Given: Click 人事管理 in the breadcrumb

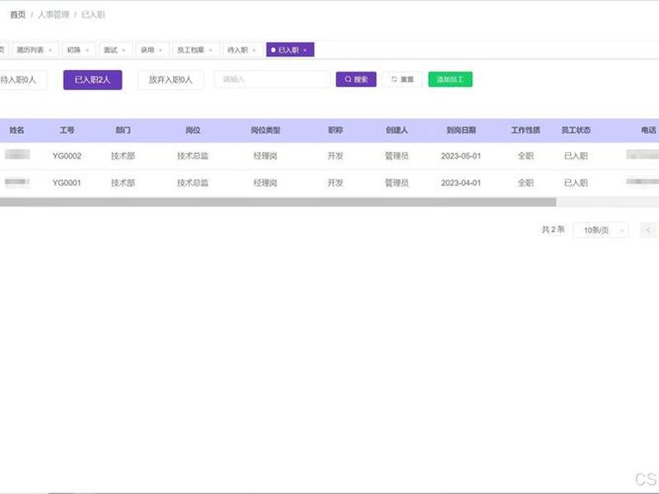Looking at the screenshot, I should (x=54, y=15).
